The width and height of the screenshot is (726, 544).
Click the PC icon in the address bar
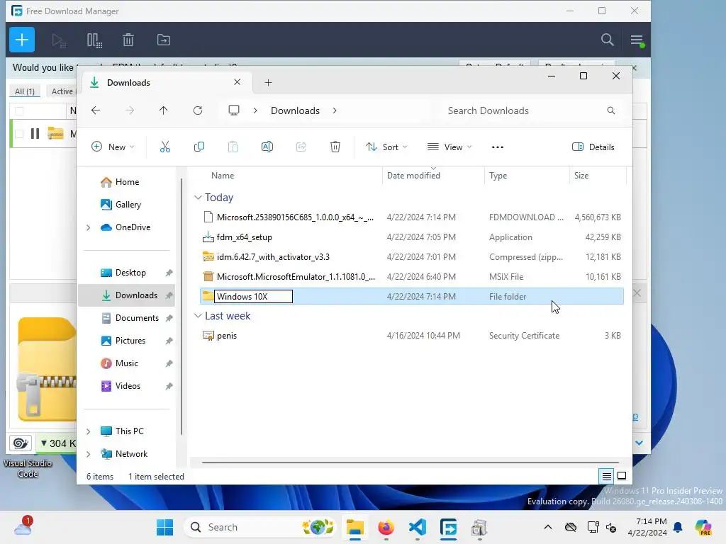(x=234, y=110)
